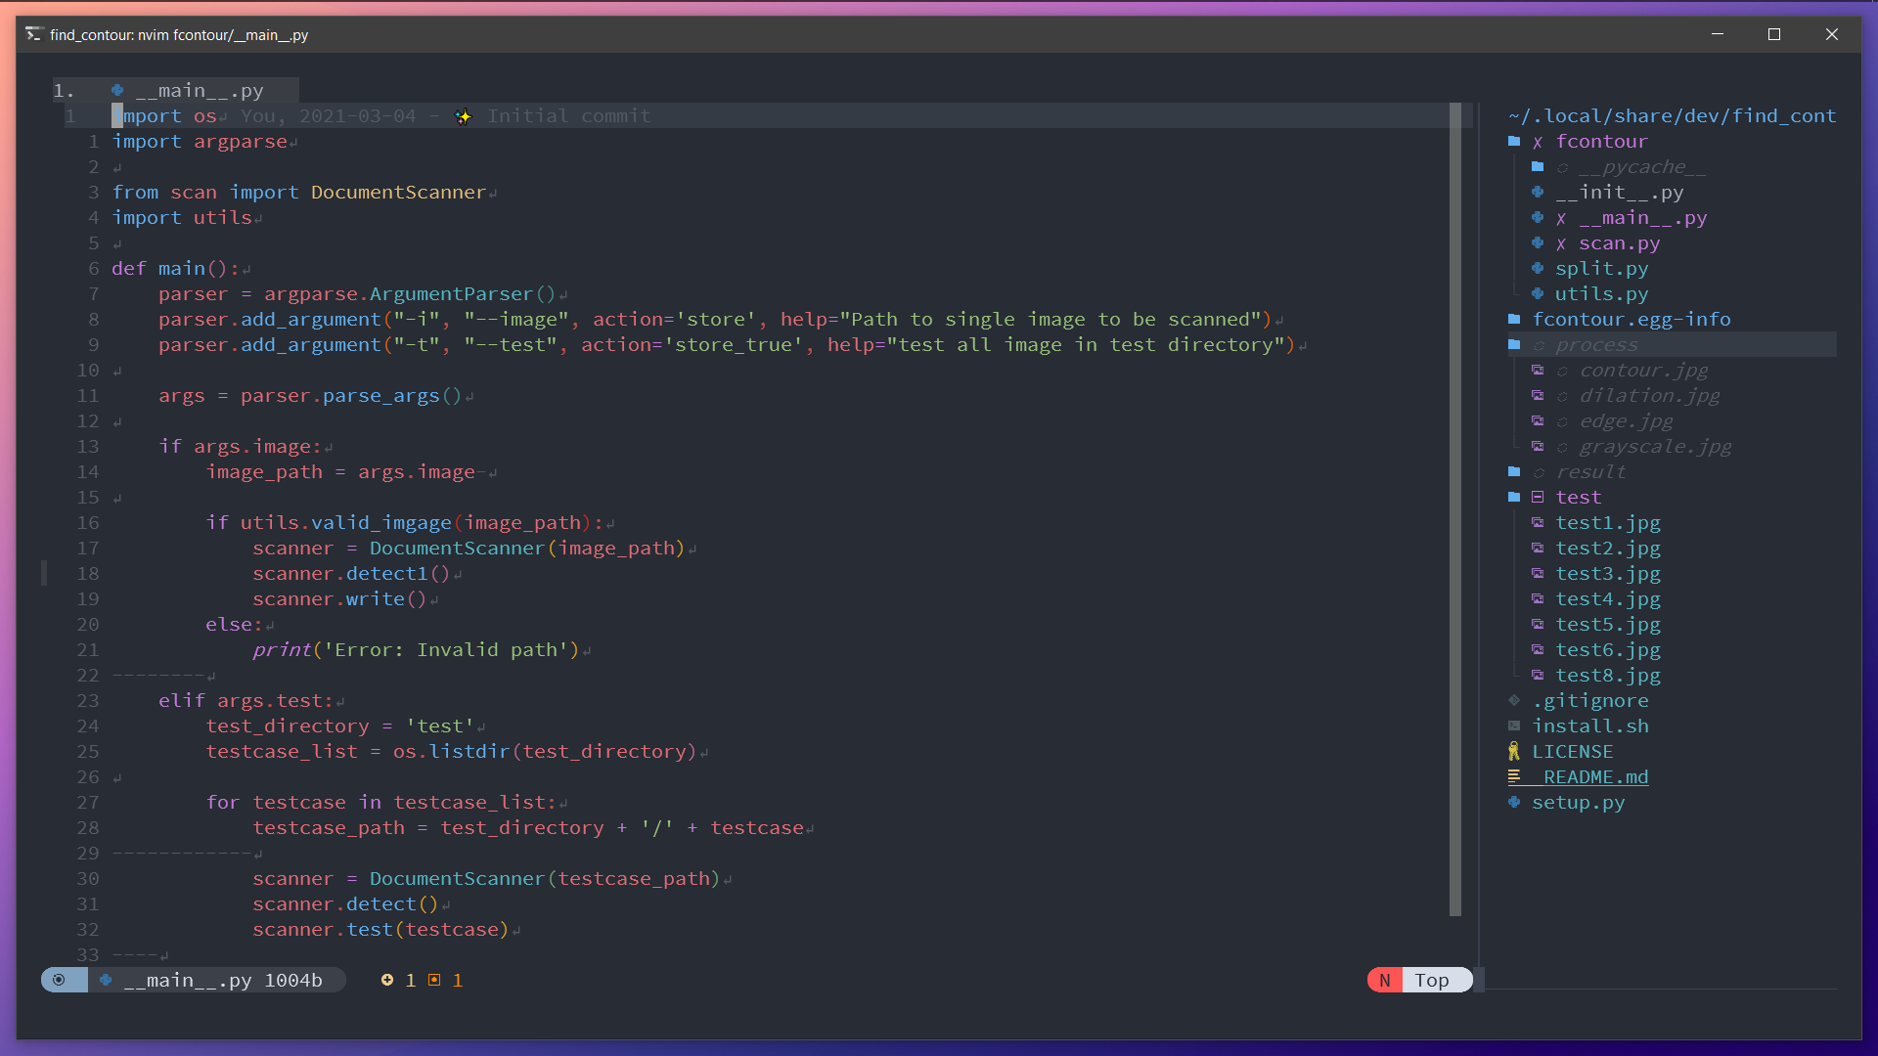Collapse the test folder
Screen dimensions: 1878x1056
click(1578, 497)
